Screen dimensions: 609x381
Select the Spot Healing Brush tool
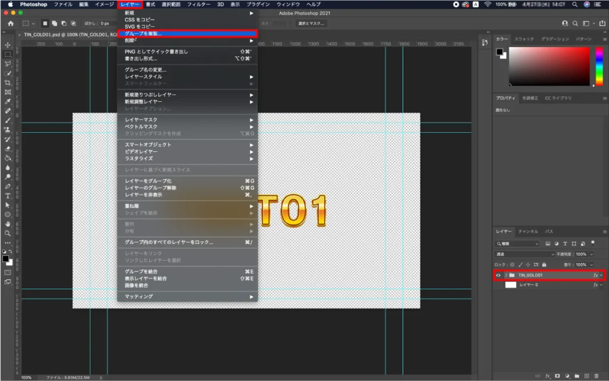pyautogui.click(x=7, y=111)
